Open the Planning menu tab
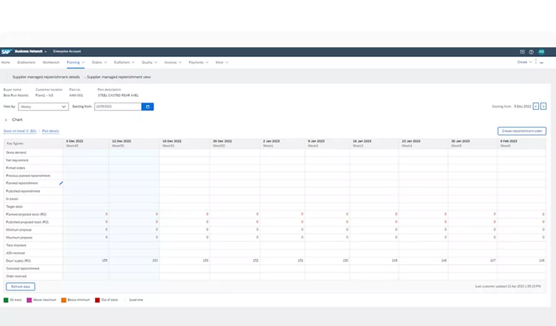Screen dimensions: 556x326 [x=74, y=63]
